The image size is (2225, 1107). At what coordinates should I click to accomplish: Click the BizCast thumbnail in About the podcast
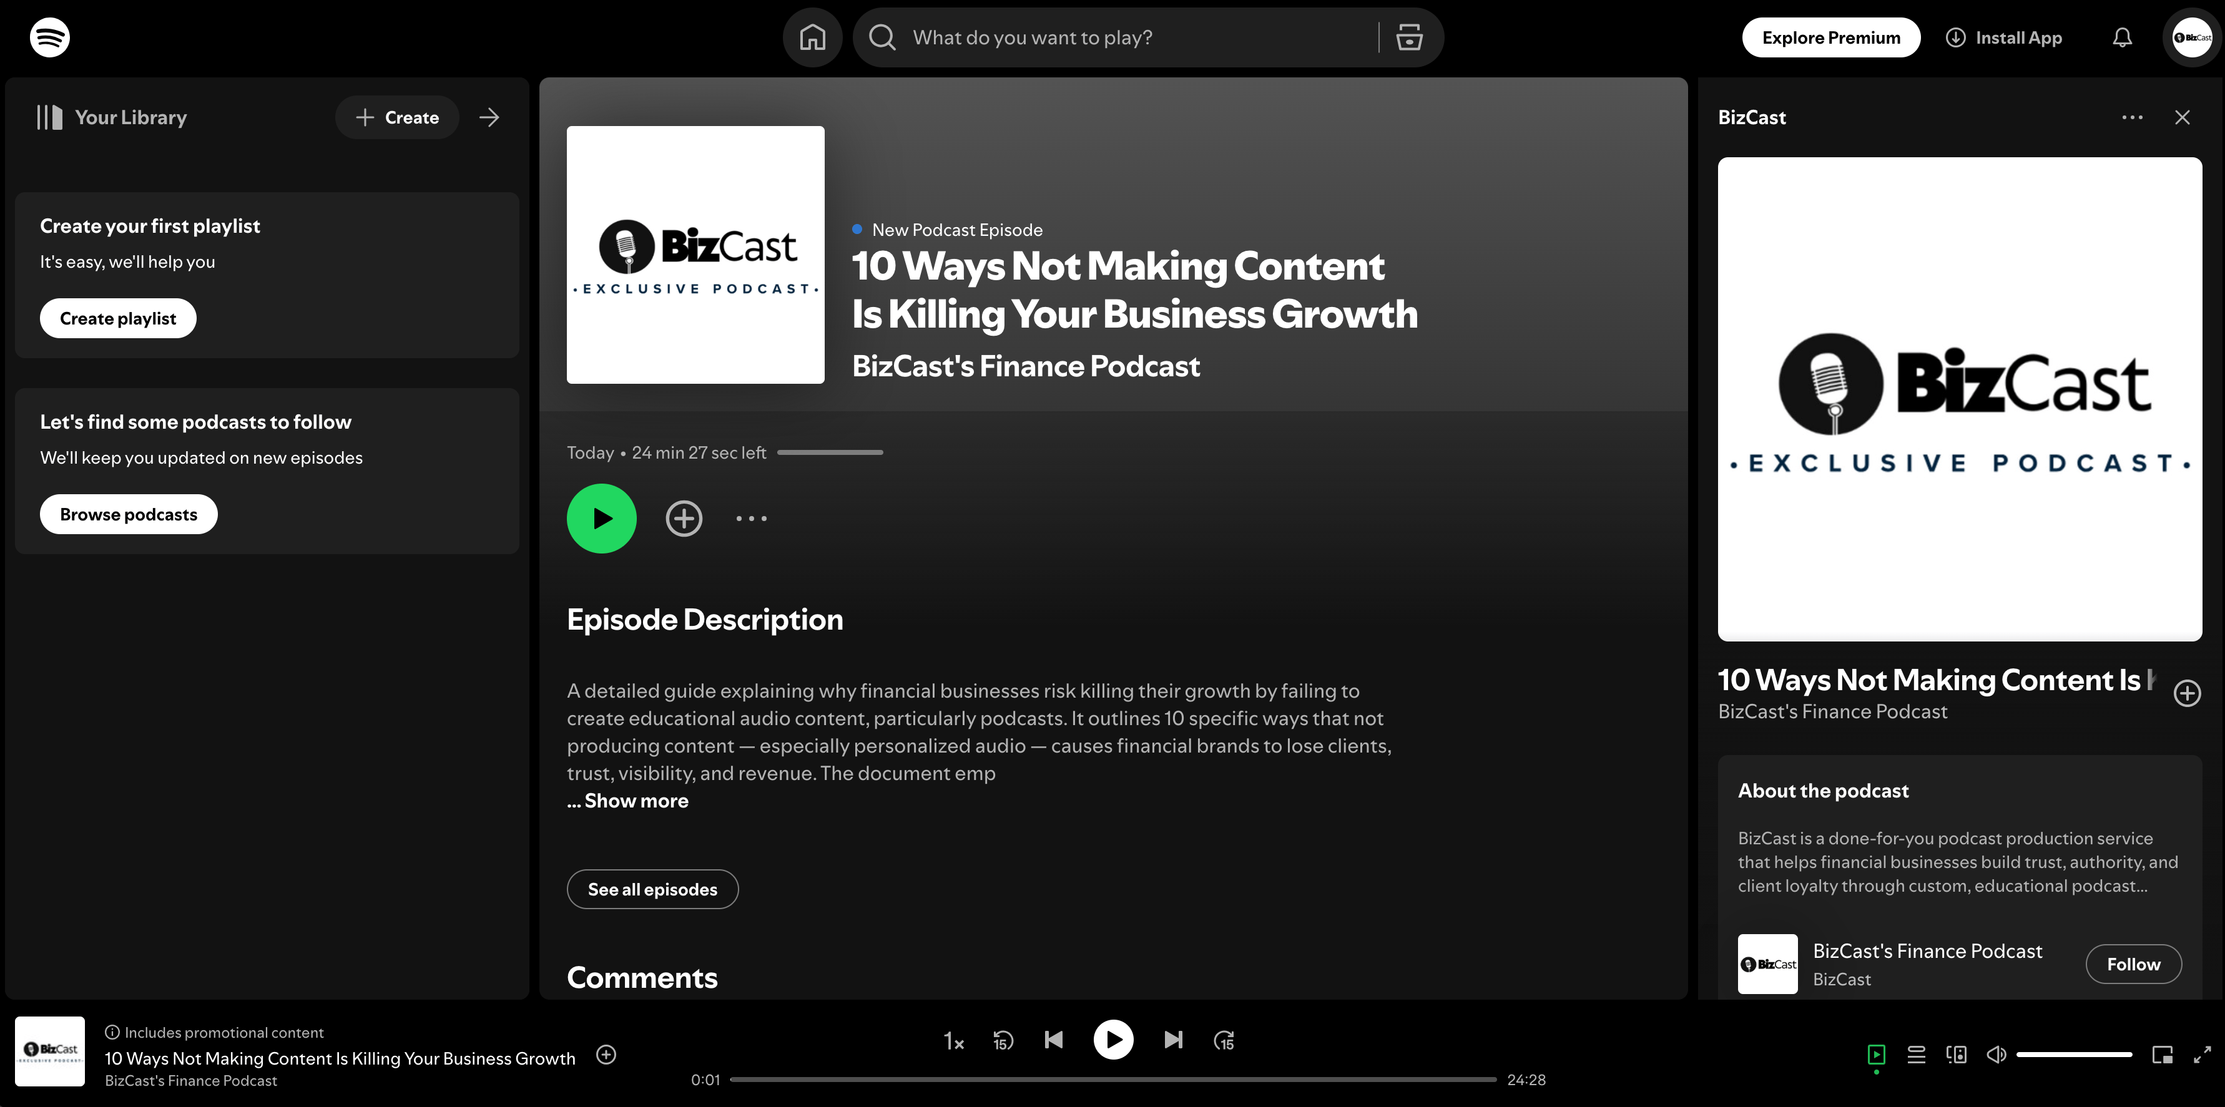click(x=1767, y=963)
